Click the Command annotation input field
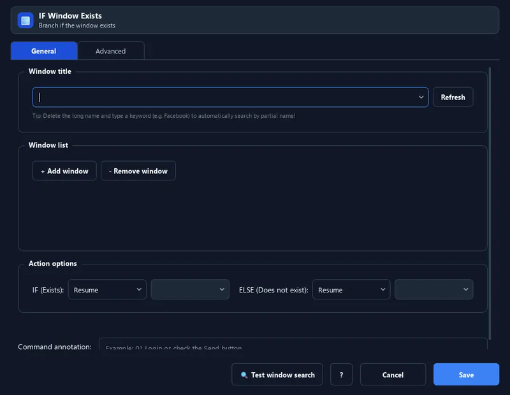Screen dimensions: 510x395 point(293,344)
